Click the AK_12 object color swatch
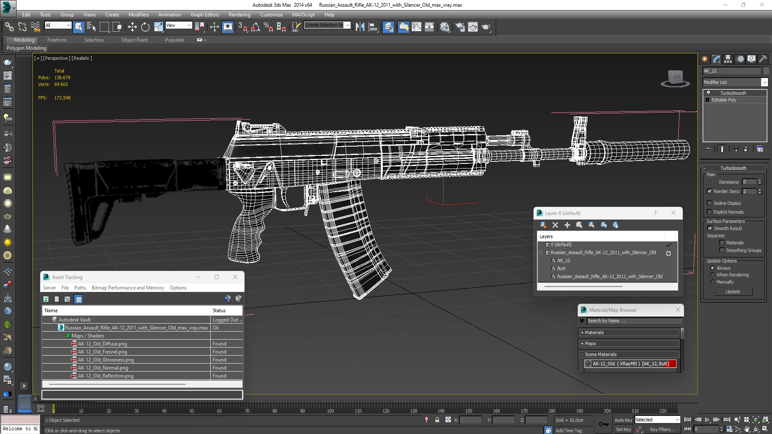The width and height of the screenshot is (772, 434). [766, 71]
